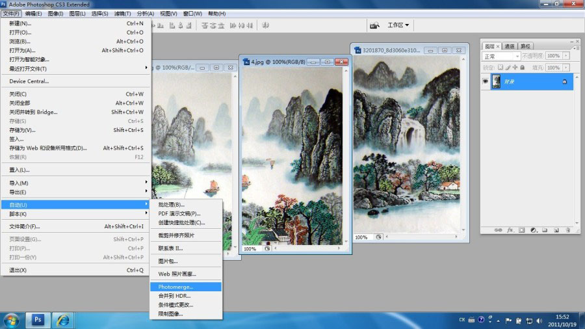Click the Photomerge menu item
The width and height of the screenshot is (585, 329).
[x=176, y=286]
